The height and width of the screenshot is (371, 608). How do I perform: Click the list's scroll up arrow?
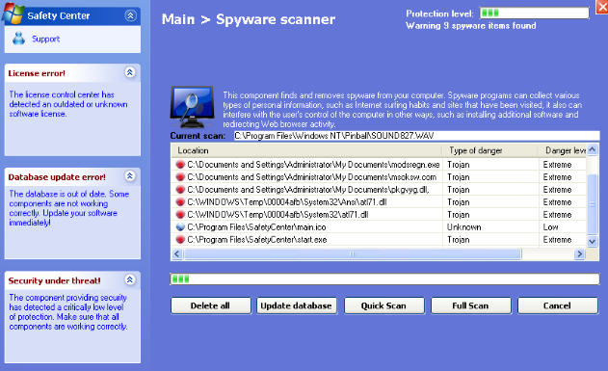(x=593, y=149)
